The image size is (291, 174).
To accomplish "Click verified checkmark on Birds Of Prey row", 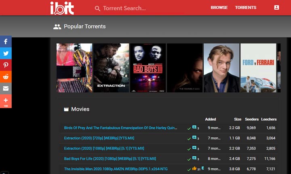I will [x=189, y=128].
